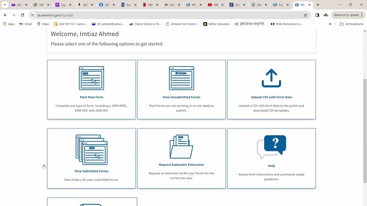Click the stacked 1099 submitted forms icon
Image resolution: width=367 pixels, height=206 pixels.
click(91, 150)
